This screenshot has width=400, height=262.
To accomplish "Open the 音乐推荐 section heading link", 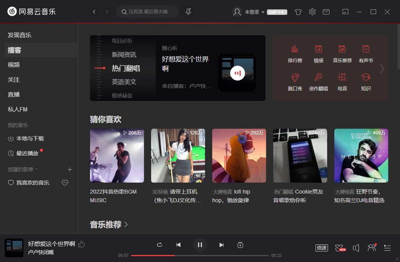I will [109, 224].
